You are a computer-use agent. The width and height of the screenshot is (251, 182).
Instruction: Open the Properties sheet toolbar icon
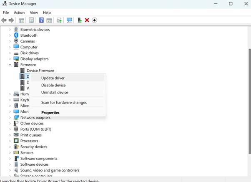point(31,20)
